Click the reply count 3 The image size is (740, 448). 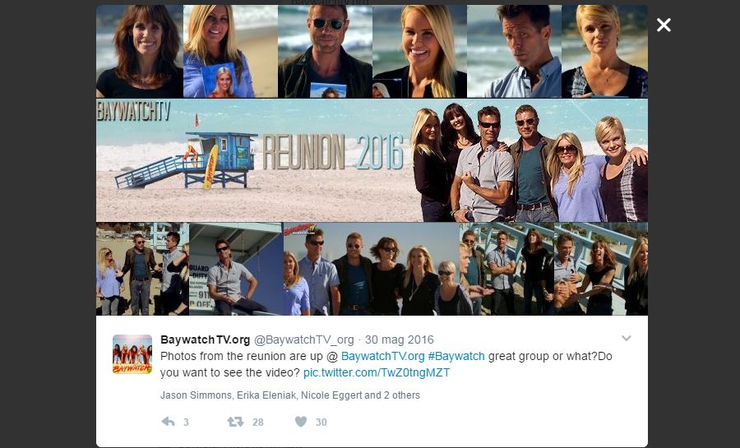click(186, 422)
